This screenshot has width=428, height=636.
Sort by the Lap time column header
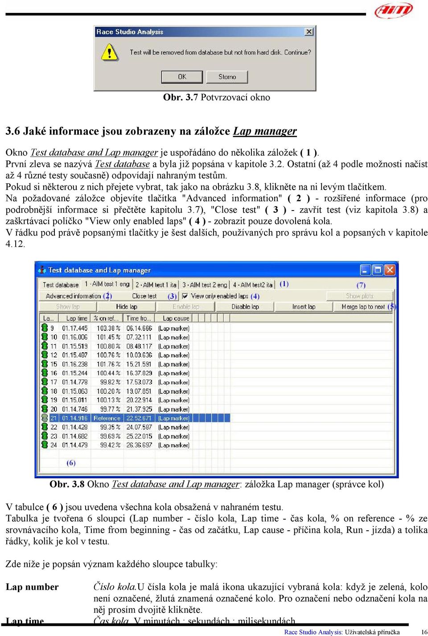tap(74, 318)
